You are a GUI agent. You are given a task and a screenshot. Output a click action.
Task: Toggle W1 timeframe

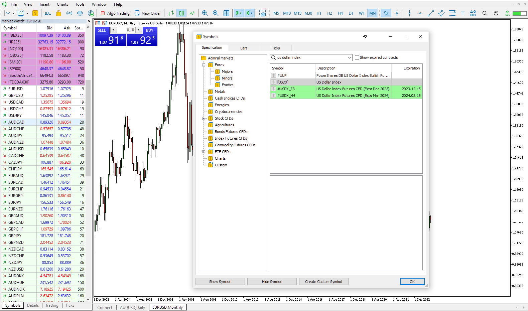362,13
